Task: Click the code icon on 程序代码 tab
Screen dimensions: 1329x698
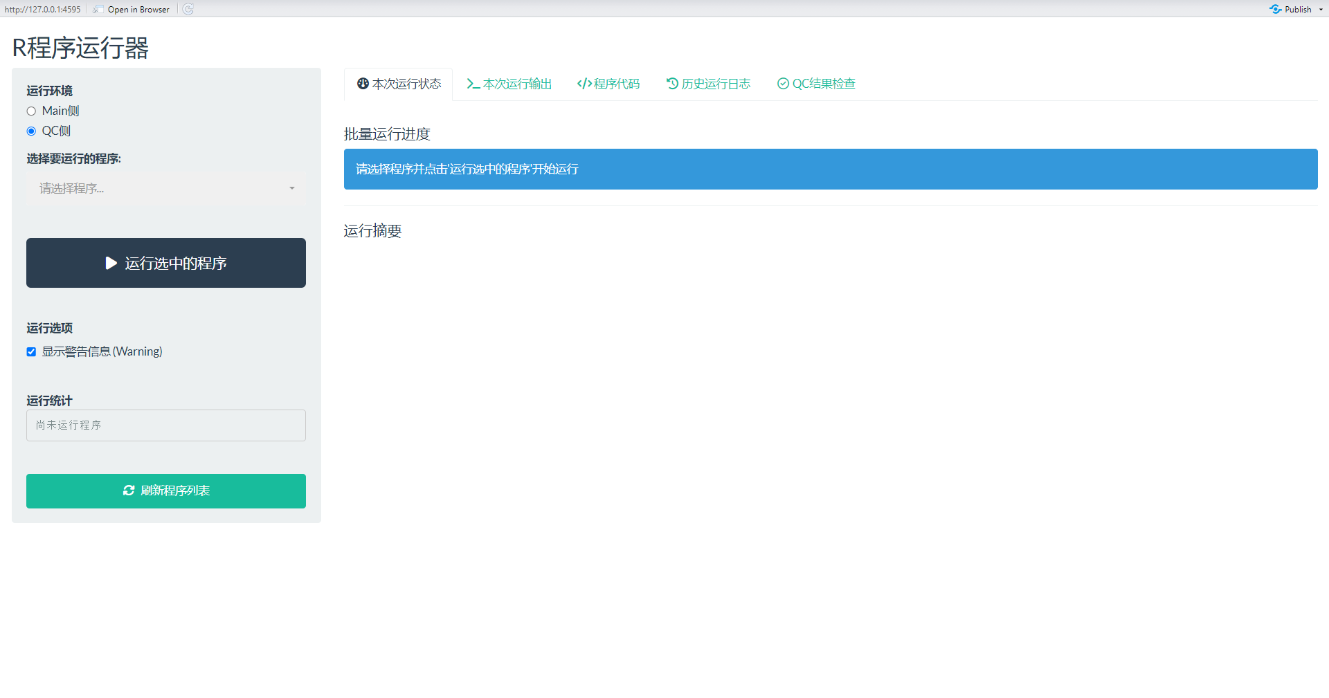Action: (x=584, y=84)
